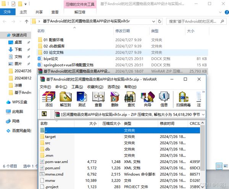Image resolution: width=229 pixels, height=189 pixels.
Task: Click the WinRAR Add (添加) toolbar icon
Action: [x=49, y=99]
